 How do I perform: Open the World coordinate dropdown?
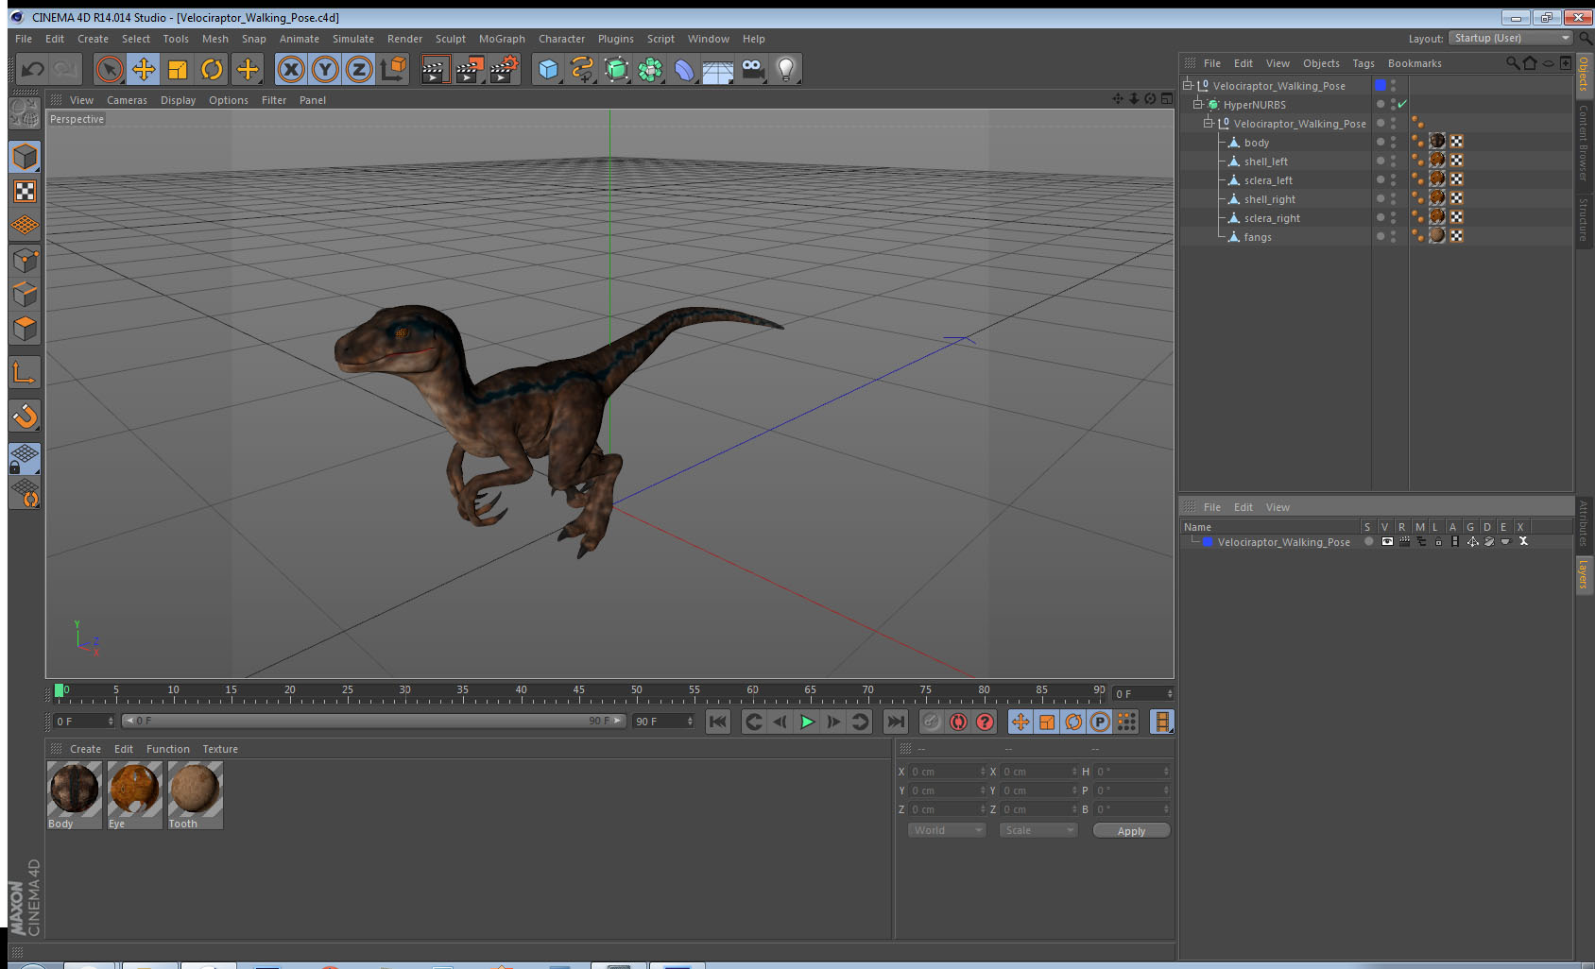(947, 830)
